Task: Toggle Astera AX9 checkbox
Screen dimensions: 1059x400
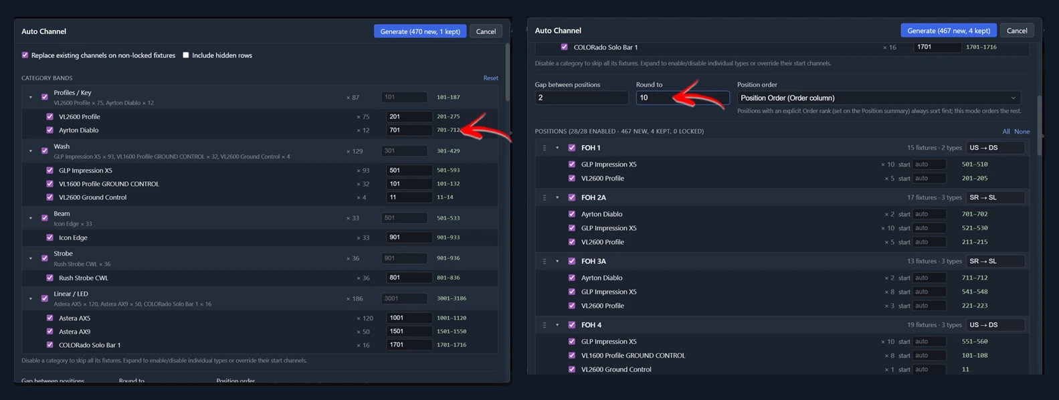Action: 50,331
